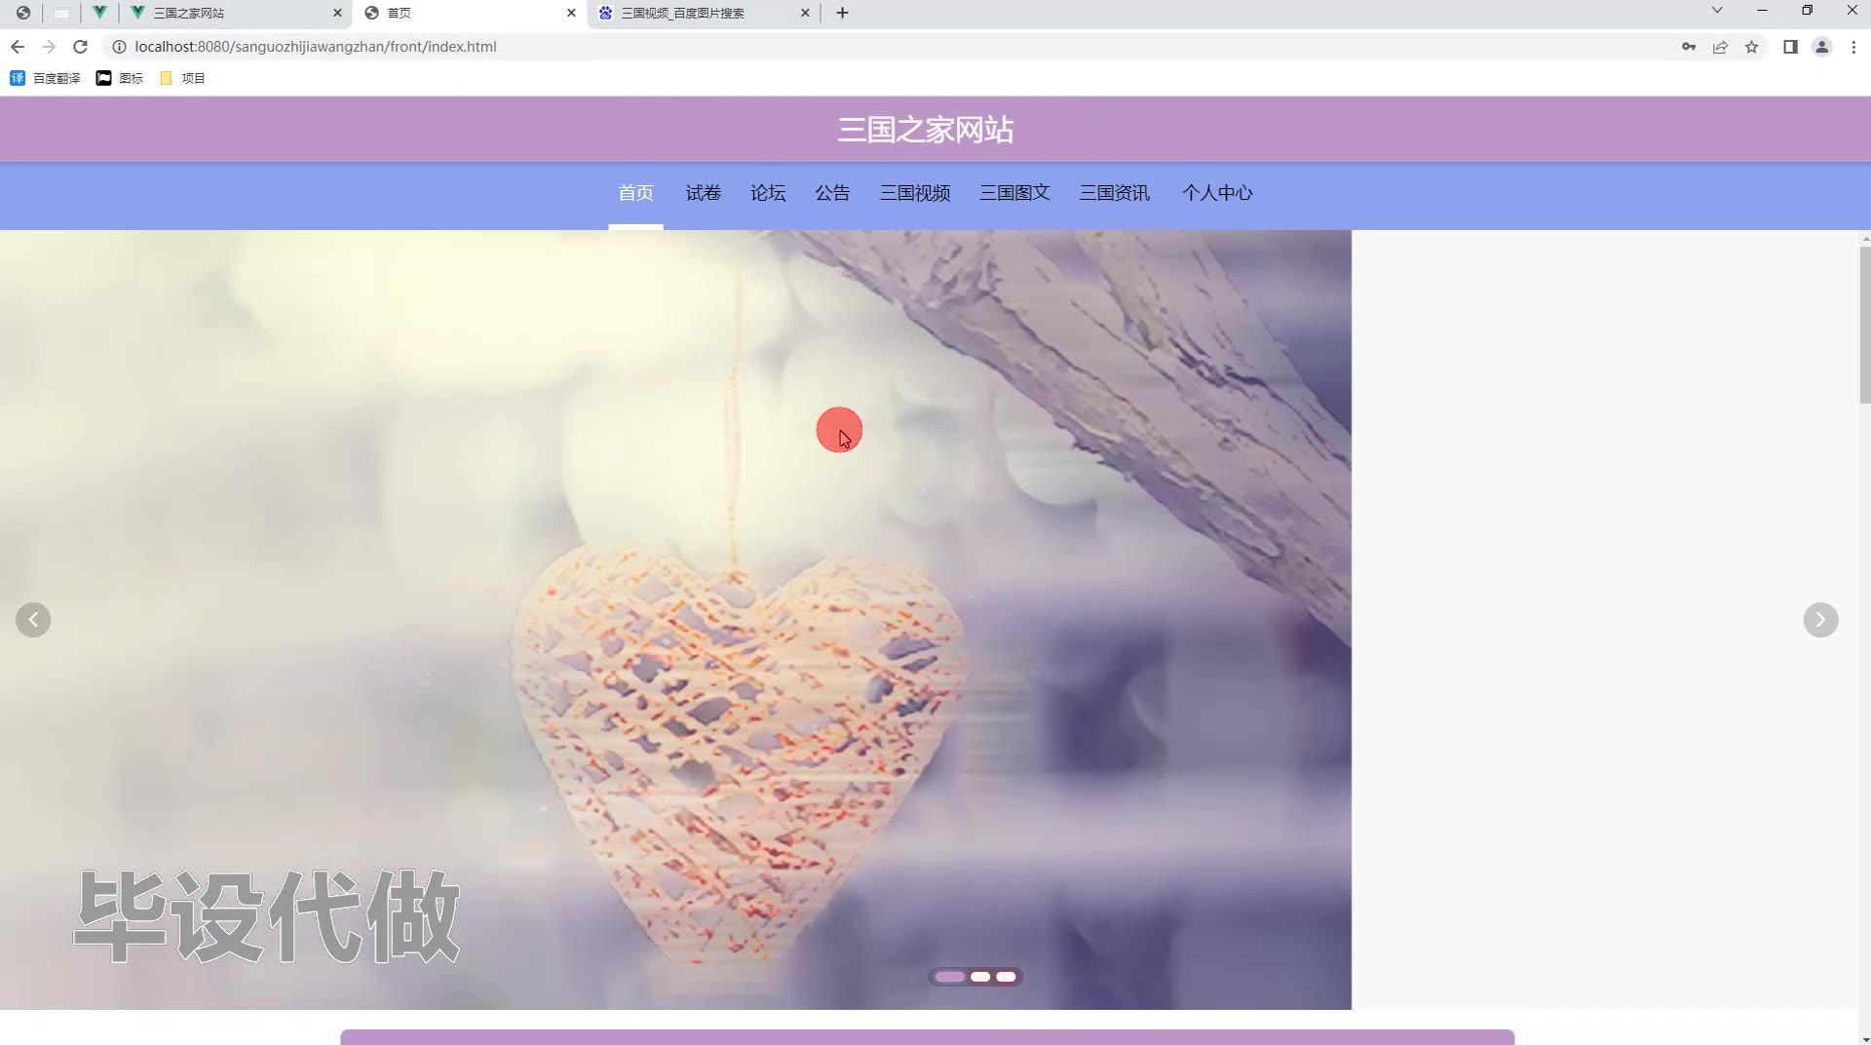Open a new browser tab
The width and height of the screenshot is (1871, 1045).
(x=842, y=13)
